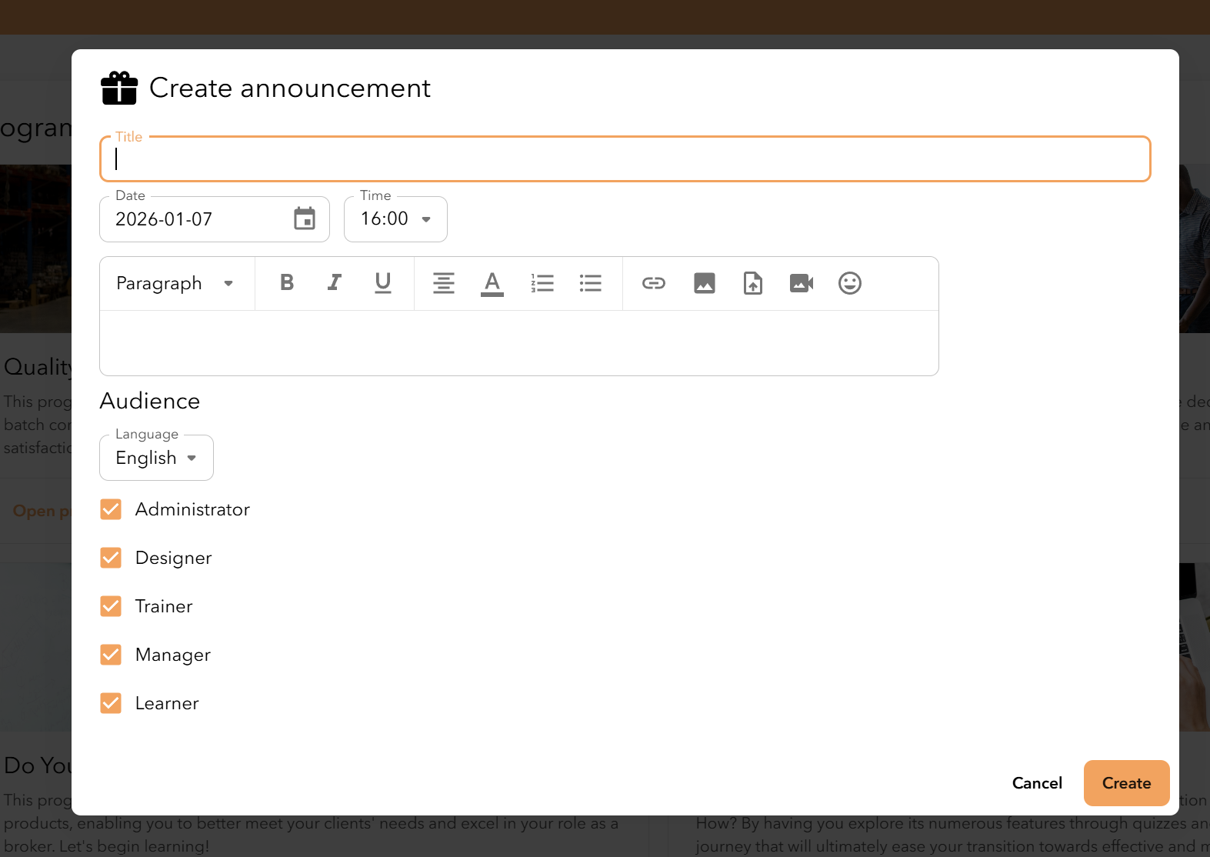Open the text color picker
The image size is (1210, 857).
coord(492,283)
